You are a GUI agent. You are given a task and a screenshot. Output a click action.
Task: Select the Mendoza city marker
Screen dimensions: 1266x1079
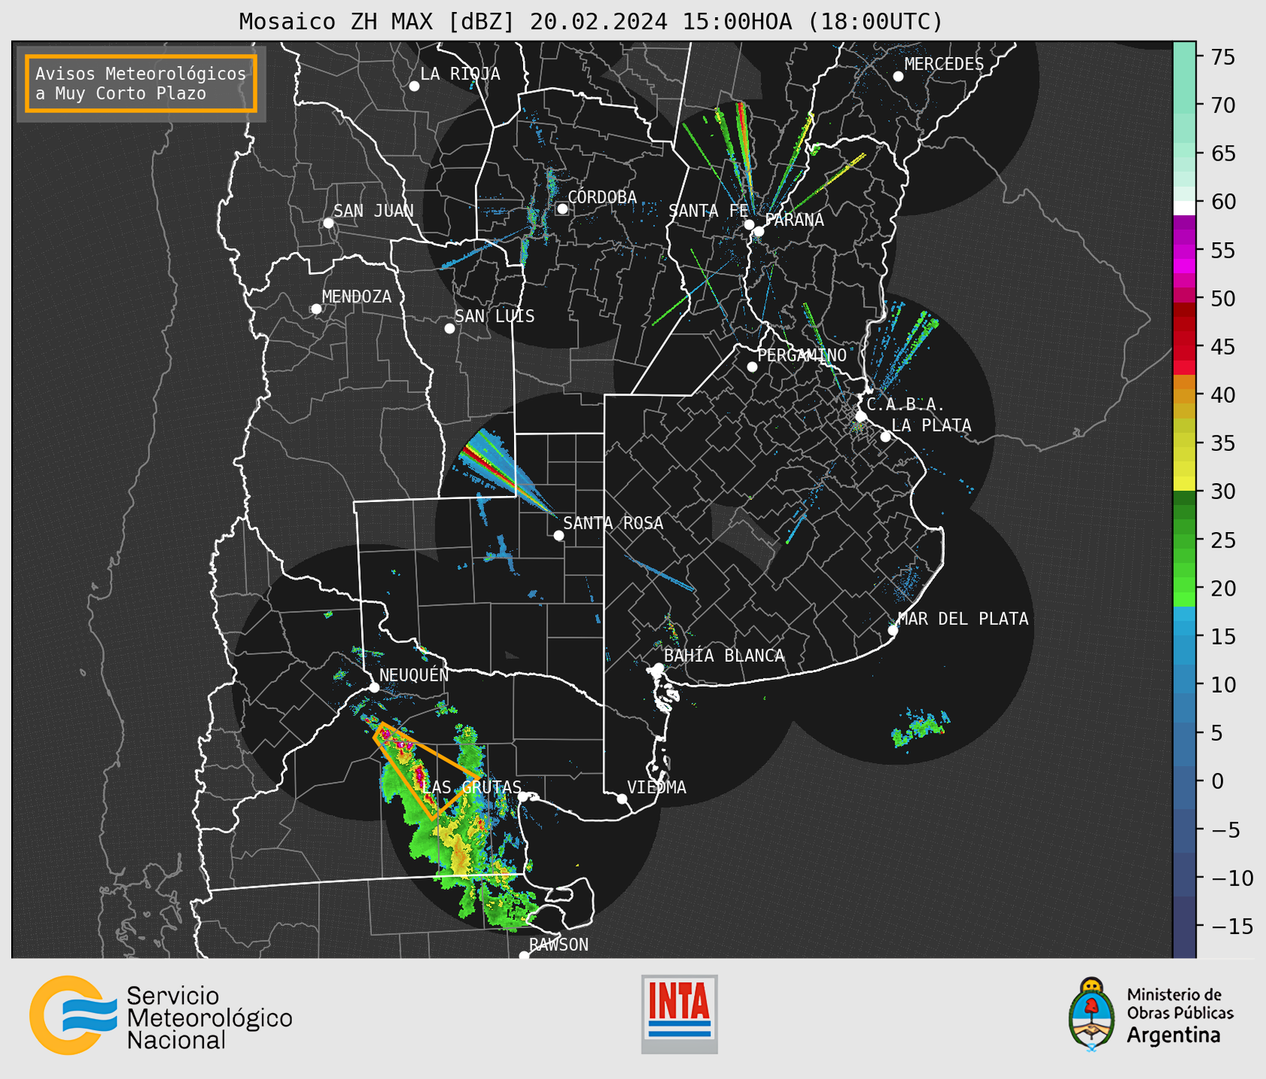pos(316,309)
